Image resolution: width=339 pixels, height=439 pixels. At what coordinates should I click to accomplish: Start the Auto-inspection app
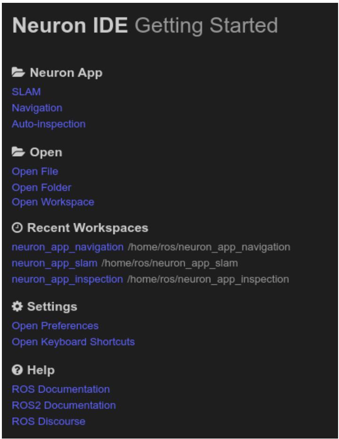click(x=49, y=124)
